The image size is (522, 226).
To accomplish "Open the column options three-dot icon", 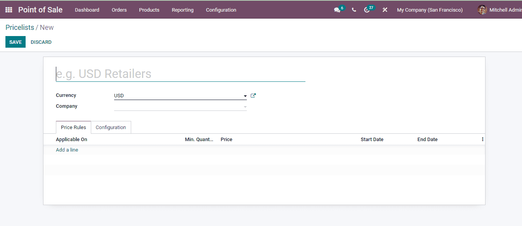I will click(x=482, y=139).
